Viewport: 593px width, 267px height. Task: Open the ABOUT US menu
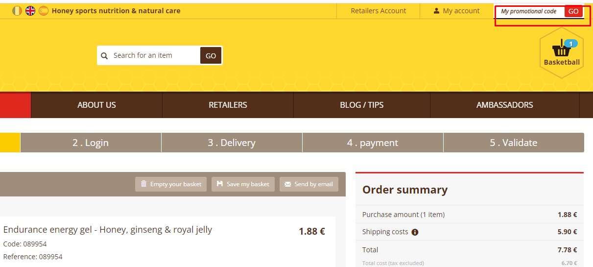coord(96,105)
